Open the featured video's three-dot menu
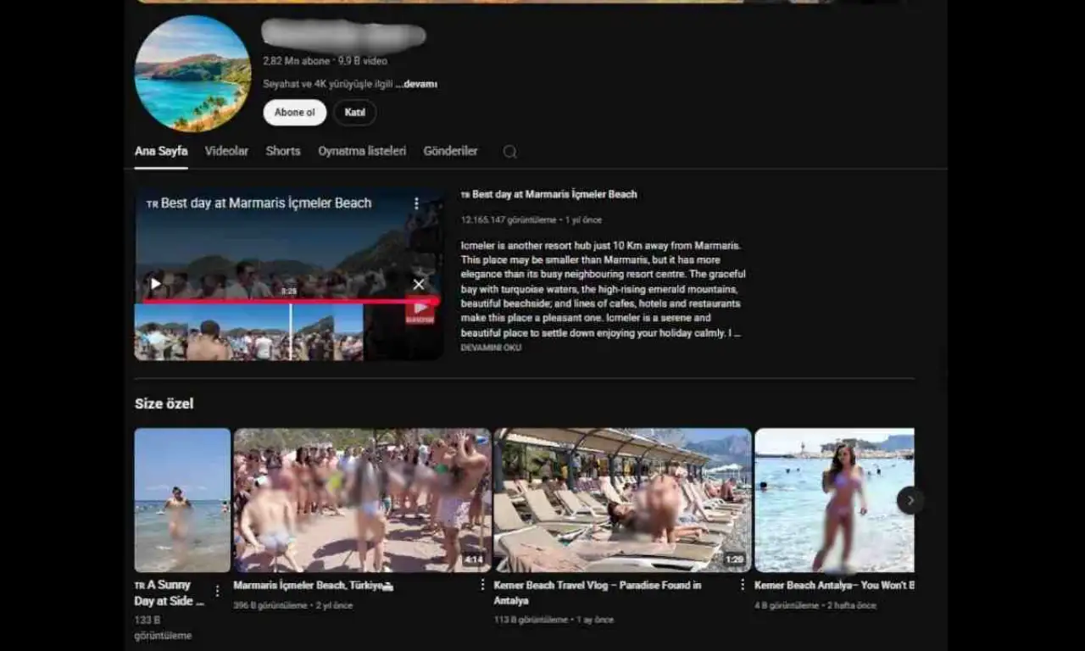The image size is (1085, 651). [x=416, y=203]
